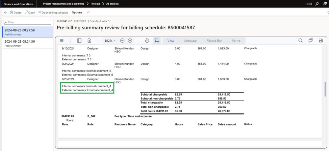Image resolution: width=329 pixels, height=151 pixels.
Task: Open the Forms tab
Action: pos(236,40)
